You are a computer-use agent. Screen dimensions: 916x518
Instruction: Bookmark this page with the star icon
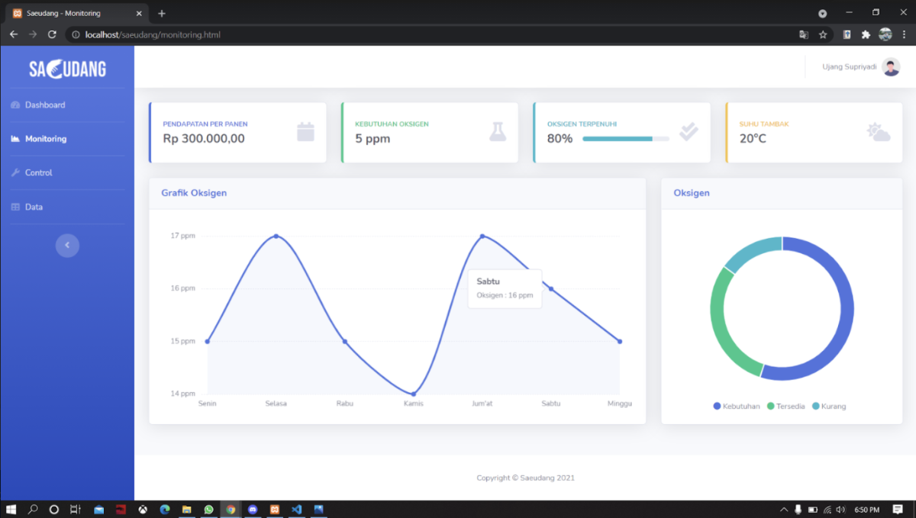coord(823,34)
